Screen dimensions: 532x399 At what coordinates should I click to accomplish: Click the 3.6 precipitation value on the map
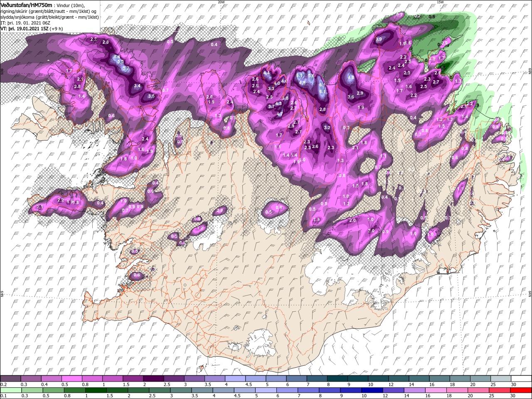pyautogui.click(x=350, y=97)
